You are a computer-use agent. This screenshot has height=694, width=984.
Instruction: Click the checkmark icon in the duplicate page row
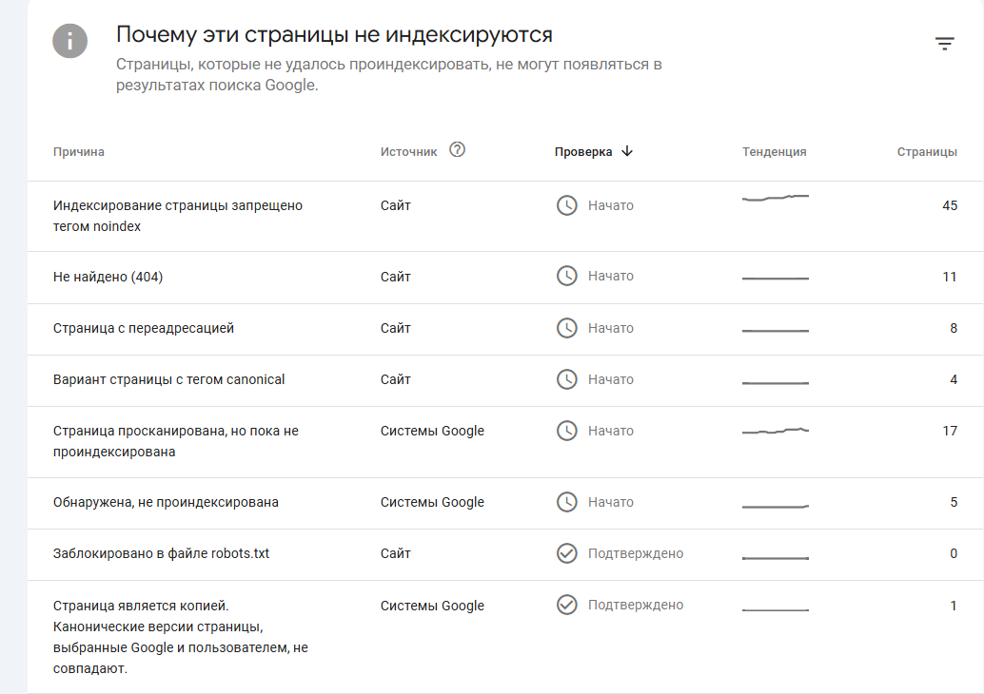[567, 605]
